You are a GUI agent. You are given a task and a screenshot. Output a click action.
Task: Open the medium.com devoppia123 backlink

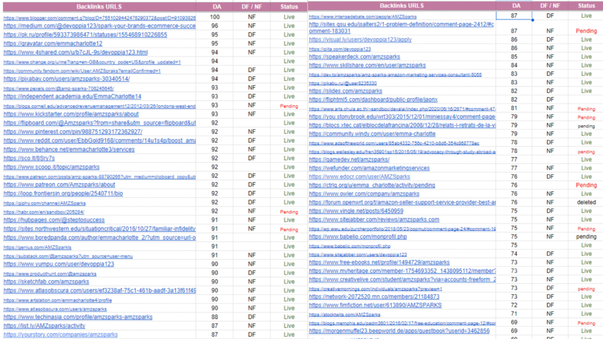[99, 26]
